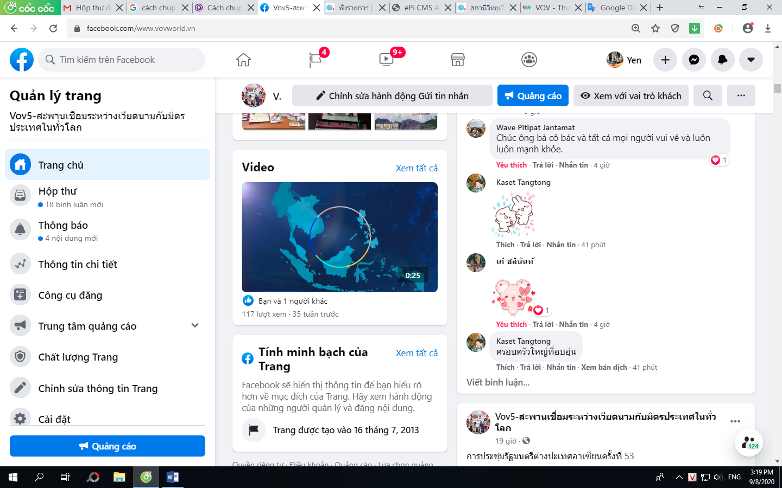Open the three-dot page options menu
This screenshot has width=782, height=488.
[x=741, y=95]
